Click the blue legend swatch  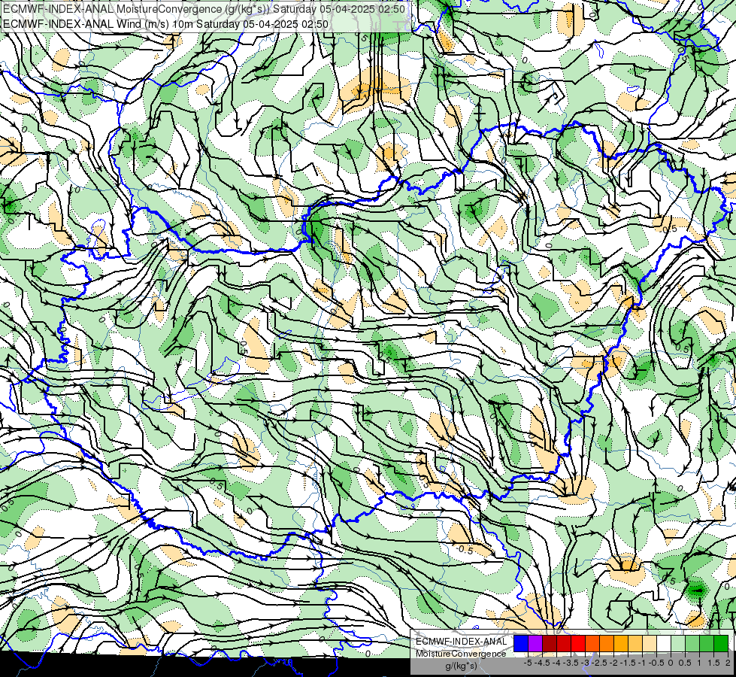coord(521,644)
